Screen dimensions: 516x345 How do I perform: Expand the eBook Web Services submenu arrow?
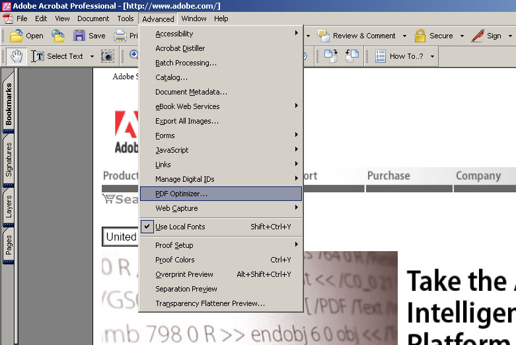coord(297,106)
